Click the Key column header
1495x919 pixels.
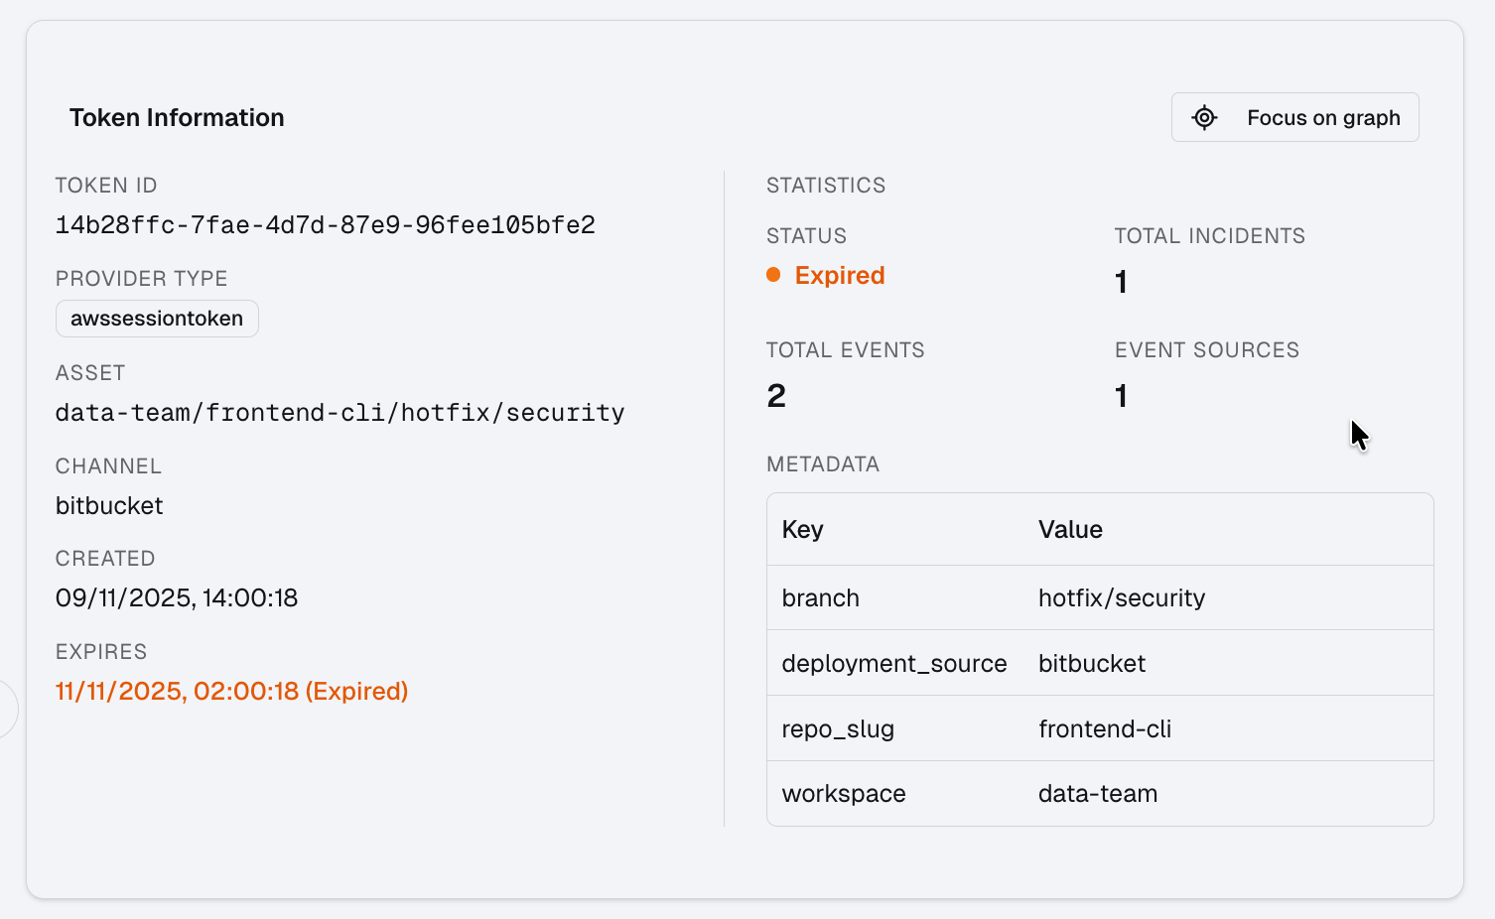(x=802, y=530)
